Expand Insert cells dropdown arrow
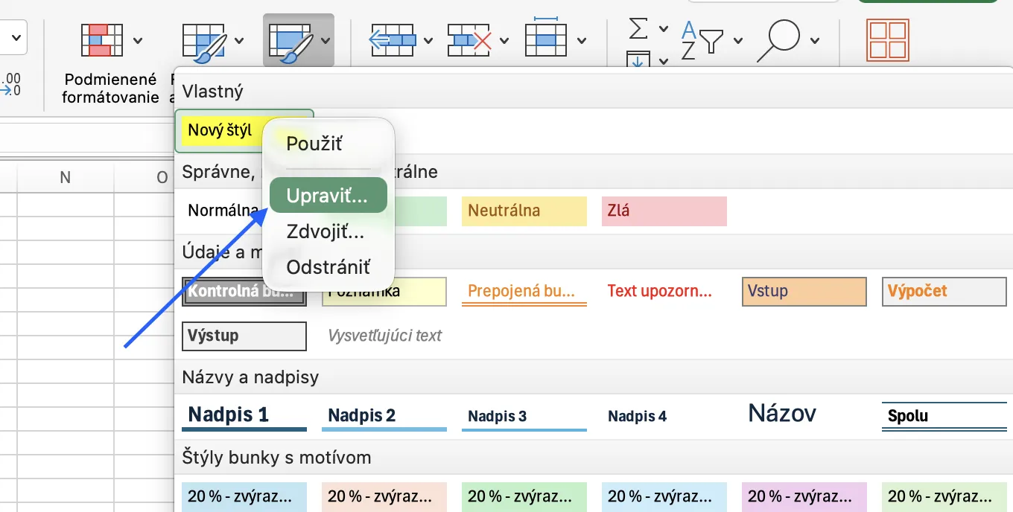The image size is (1013, 512). pos(428,41)
